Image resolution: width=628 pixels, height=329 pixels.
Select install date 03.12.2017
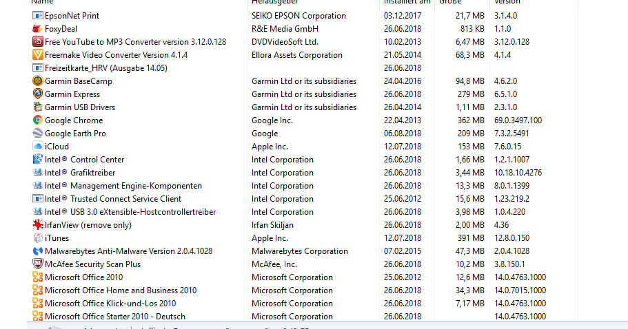pos(403,16)
